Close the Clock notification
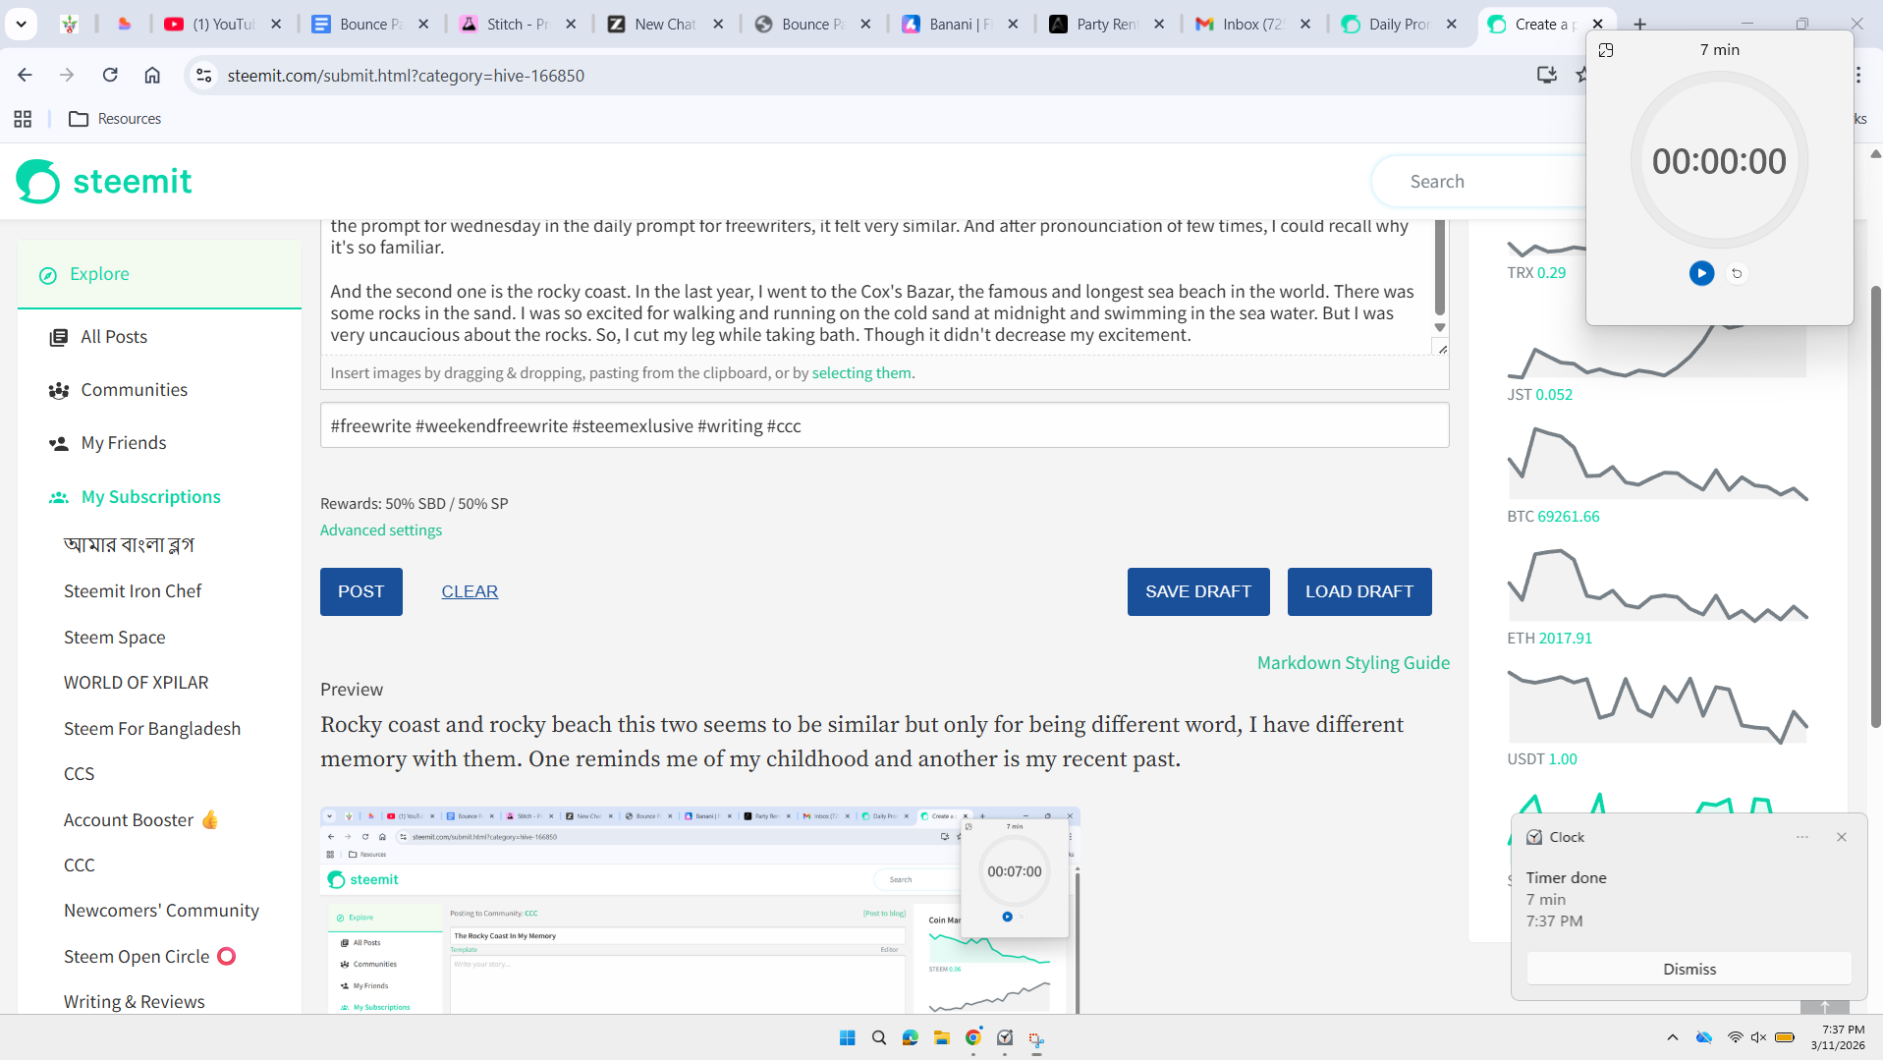Screen dimensions: 1883x1060 (x=1842, y=837)
